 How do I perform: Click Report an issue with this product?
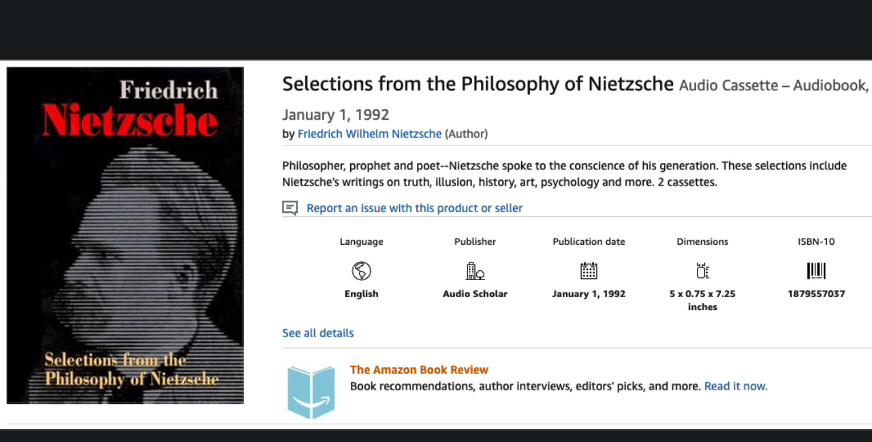414,207
